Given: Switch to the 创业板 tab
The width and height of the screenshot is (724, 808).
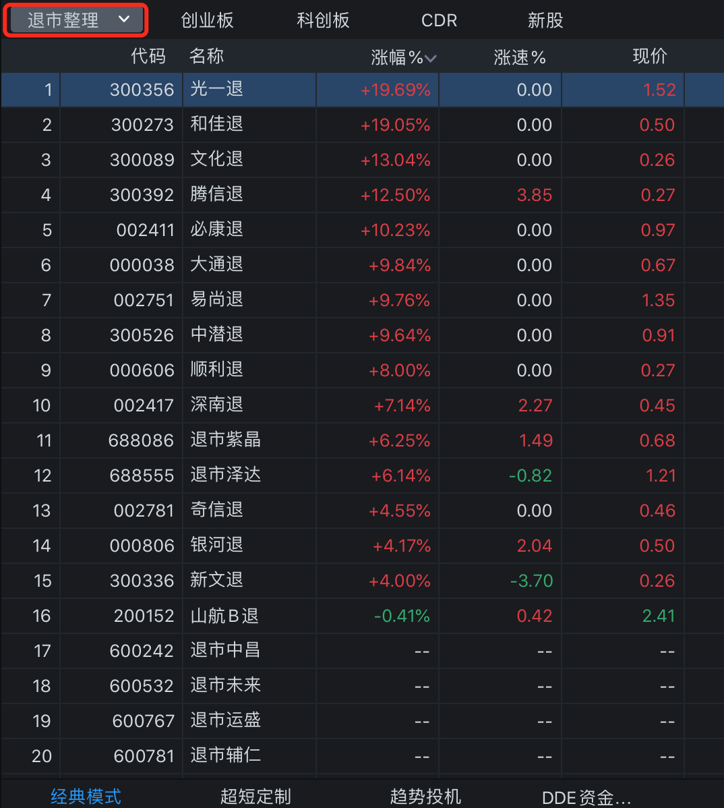Looking at the screenshot, I should coord(207,20).
